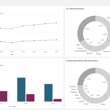Click the 2013 point on the blue line
The height and width of the screenshot is (110, 110).
click(x=56, y=23)
